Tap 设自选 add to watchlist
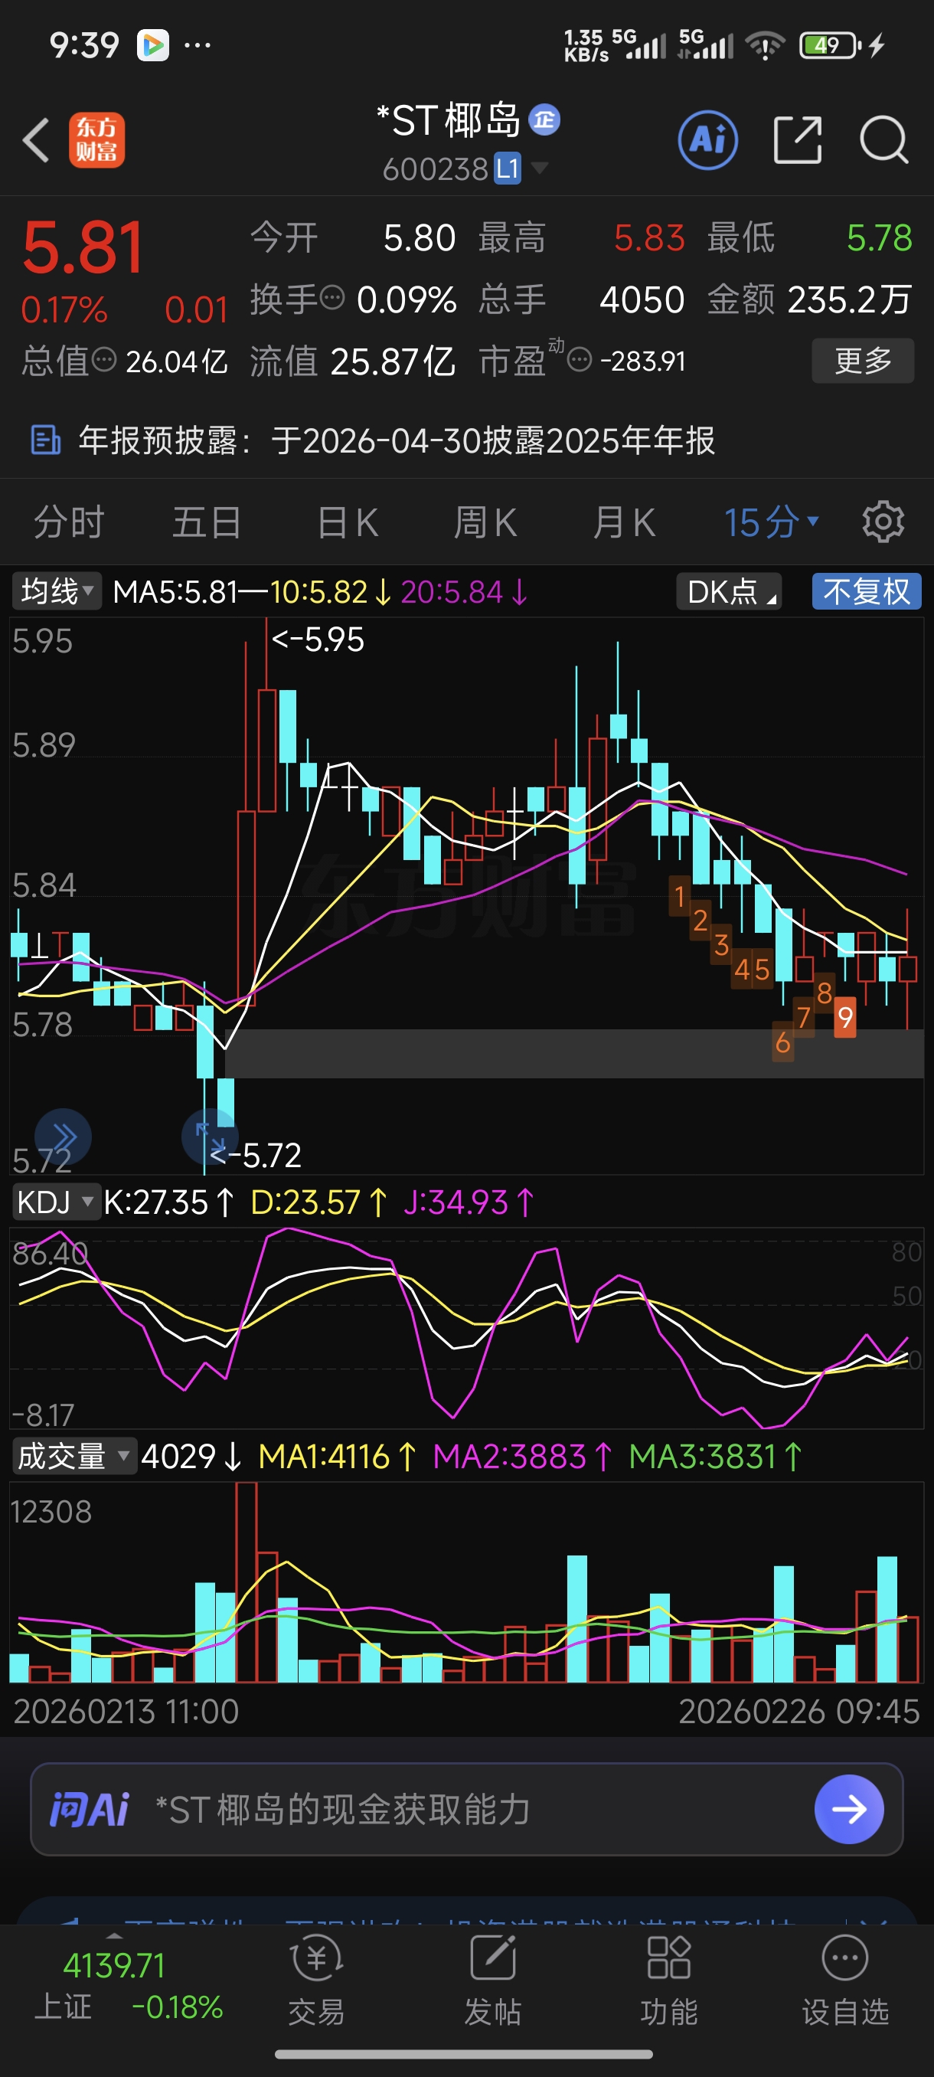Screen dimensions: 934x2077 [844, 1981]
